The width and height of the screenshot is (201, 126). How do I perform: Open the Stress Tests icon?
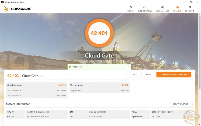coord(162,7)
